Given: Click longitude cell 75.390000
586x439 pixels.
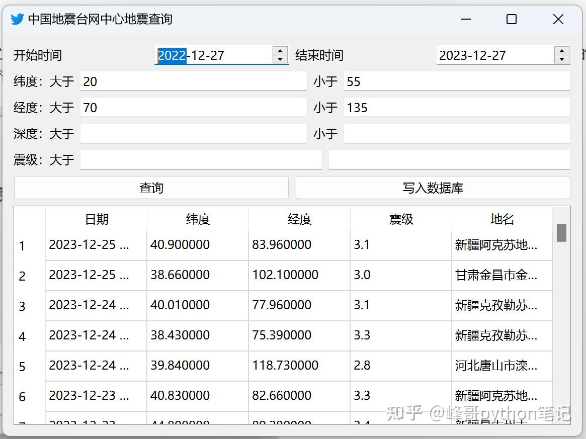Looking at the screenshot, I should tap(300, 336).
